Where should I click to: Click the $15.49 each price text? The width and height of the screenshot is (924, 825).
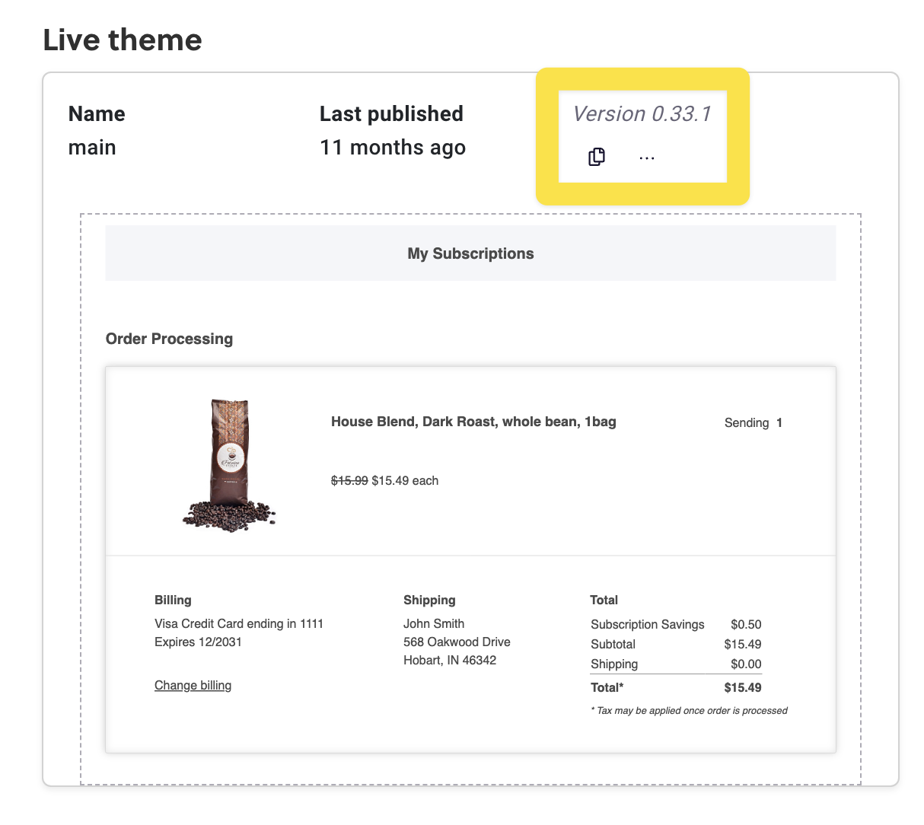pyautogui.click(x=405, y=481)
